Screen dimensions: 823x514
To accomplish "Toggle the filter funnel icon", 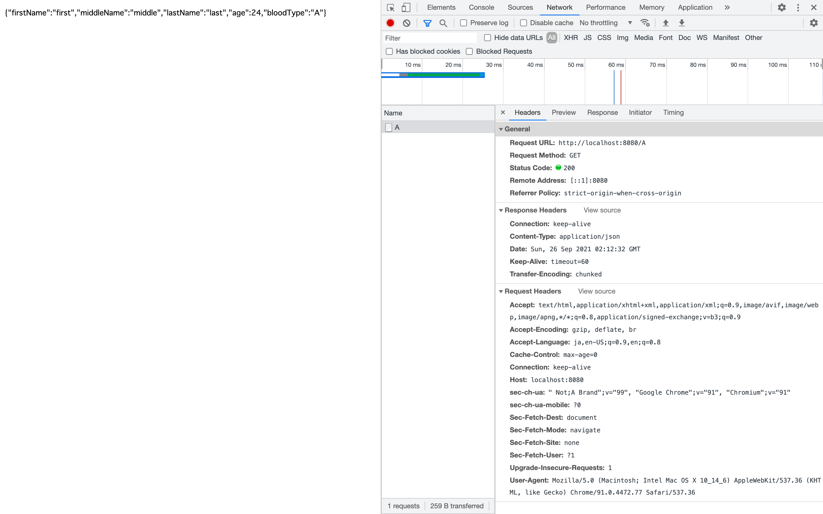I will [x=427, y=23].
